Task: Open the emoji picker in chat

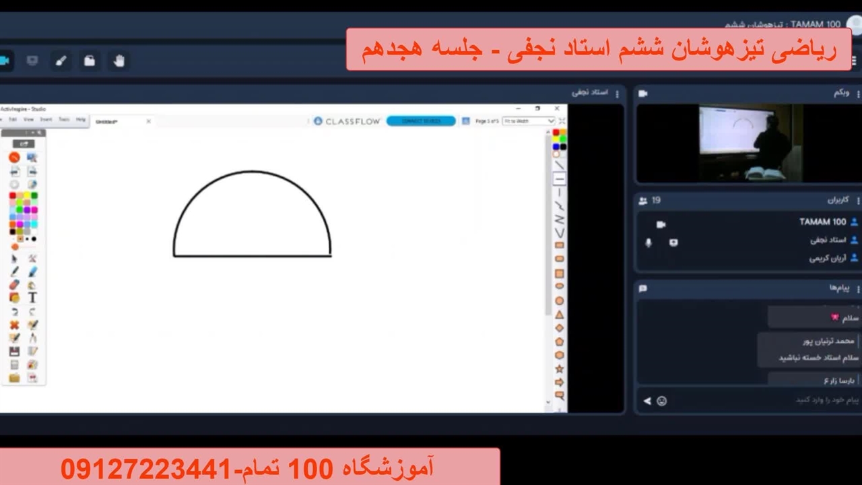Action: (x=662, y=401)
